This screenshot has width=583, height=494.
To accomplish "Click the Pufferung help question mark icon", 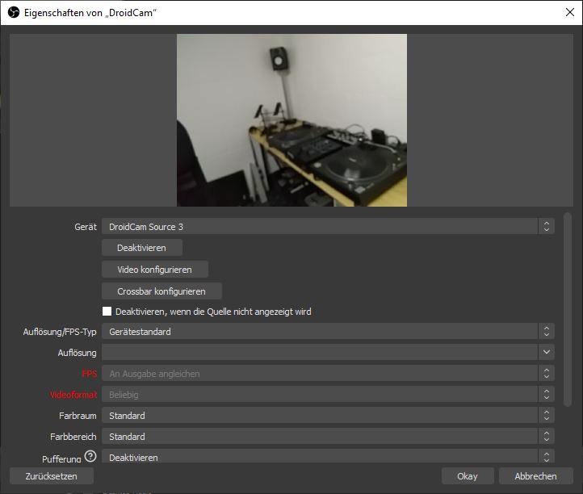I will [x=90, y=457].
